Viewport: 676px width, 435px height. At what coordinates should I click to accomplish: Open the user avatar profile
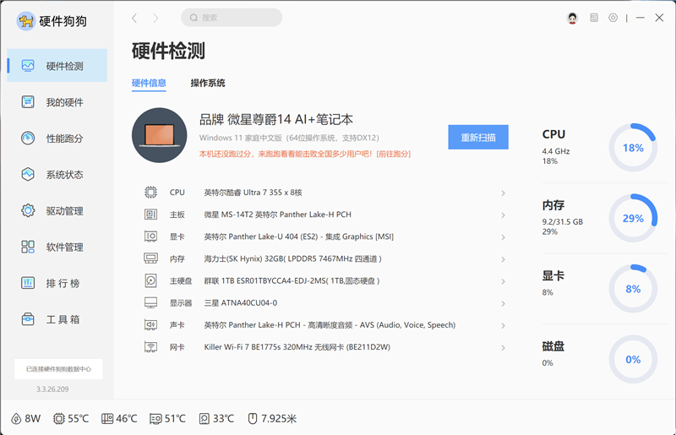click(x=573, y=18)
